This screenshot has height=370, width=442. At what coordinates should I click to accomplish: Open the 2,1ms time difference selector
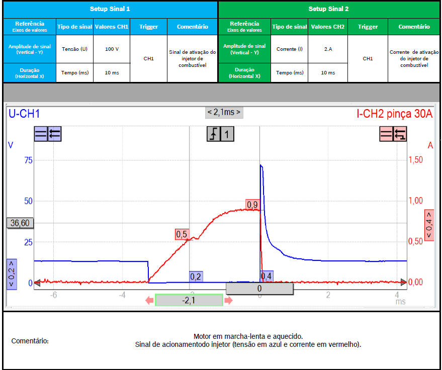point(224,112)
